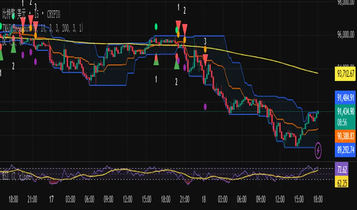Click the 96,000.00 price axis label
The image size is (357, 210).
click(346, 35)
